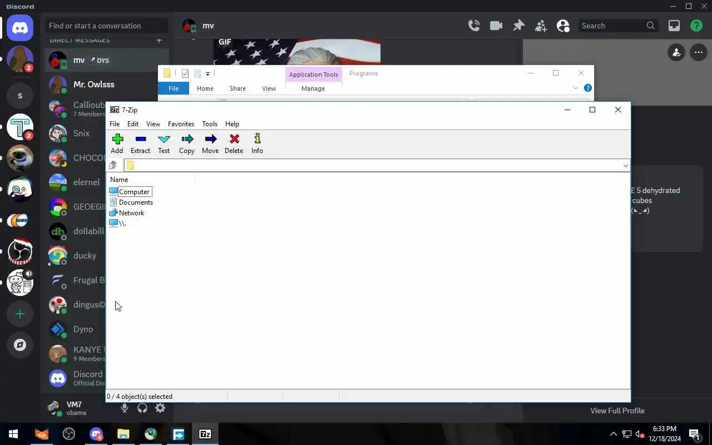Open the 7-Zip View menu

(x=153, y=124)
